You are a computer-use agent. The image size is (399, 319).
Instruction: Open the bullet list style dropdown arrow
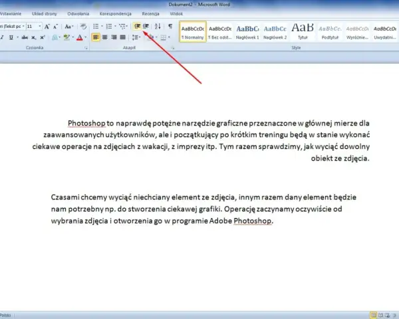[x=102, y=27]
